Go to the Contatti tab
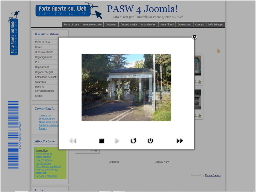Viewport: 256px width, 192px height. click(200, 24)
